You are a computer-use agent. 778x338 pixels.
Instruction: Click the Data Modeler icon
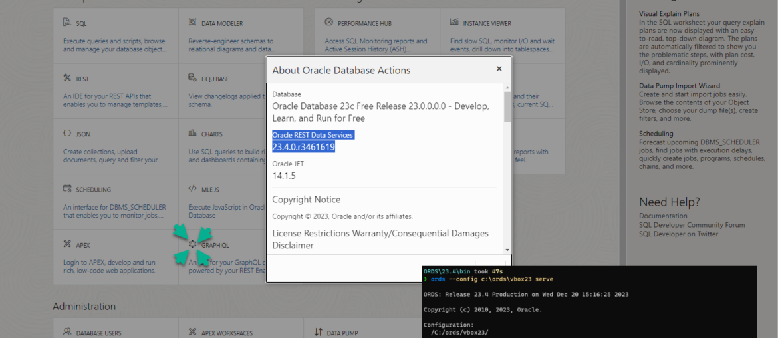(x=193, y=23)
